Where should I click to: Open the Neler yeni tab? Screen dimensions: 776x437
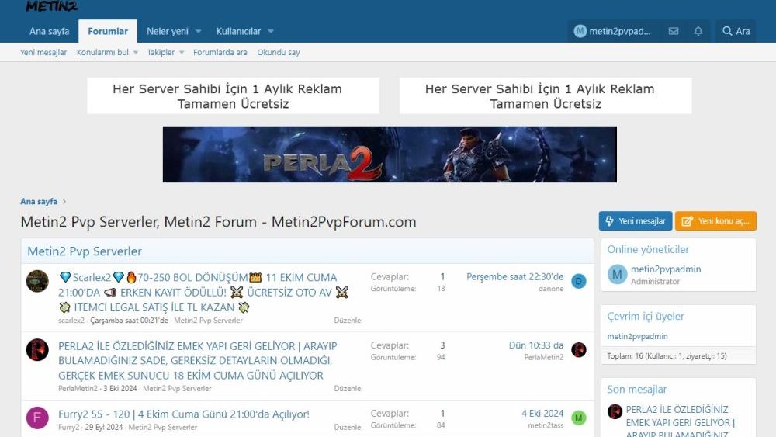[168, 31]
